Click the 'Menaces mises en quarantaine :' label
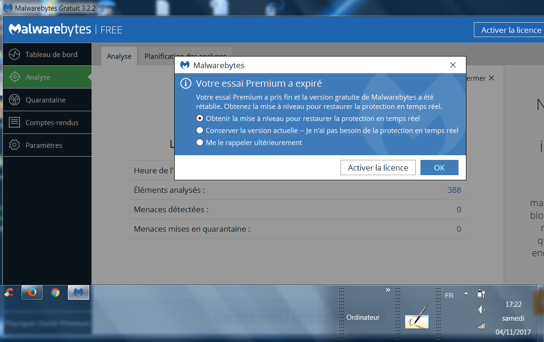This screenshot has width=544, height=342. point(192,229)
